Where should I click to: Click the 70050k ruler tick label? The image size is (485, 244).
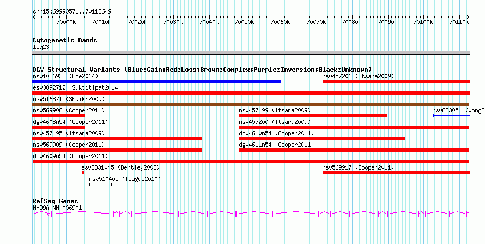244,22
